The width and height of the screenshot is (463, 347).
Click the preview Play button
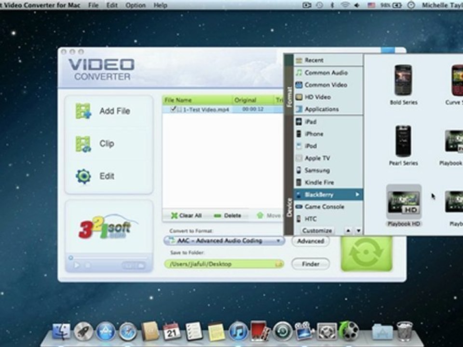tap(77, 265)
